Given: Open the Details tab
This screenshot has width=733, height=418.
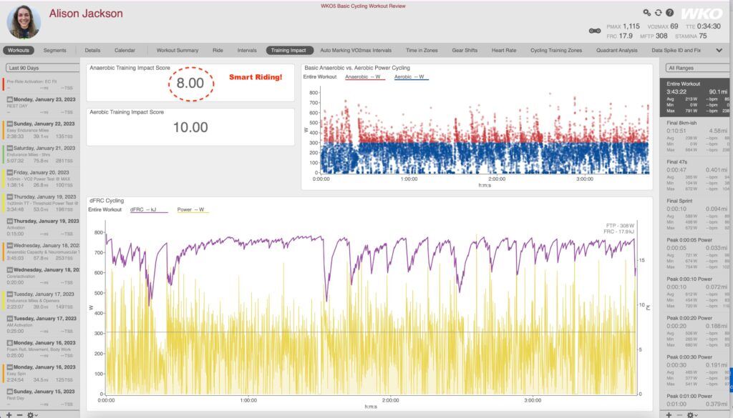Looking at the screenshot, I should (x=92, y=51).
